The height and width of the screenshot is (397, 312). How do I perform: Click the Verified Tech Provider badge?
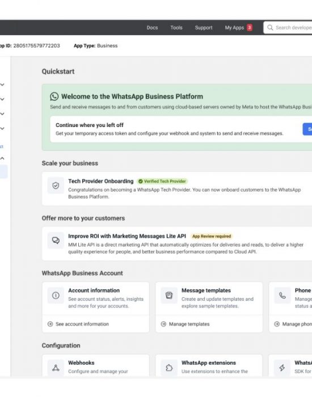162,181
